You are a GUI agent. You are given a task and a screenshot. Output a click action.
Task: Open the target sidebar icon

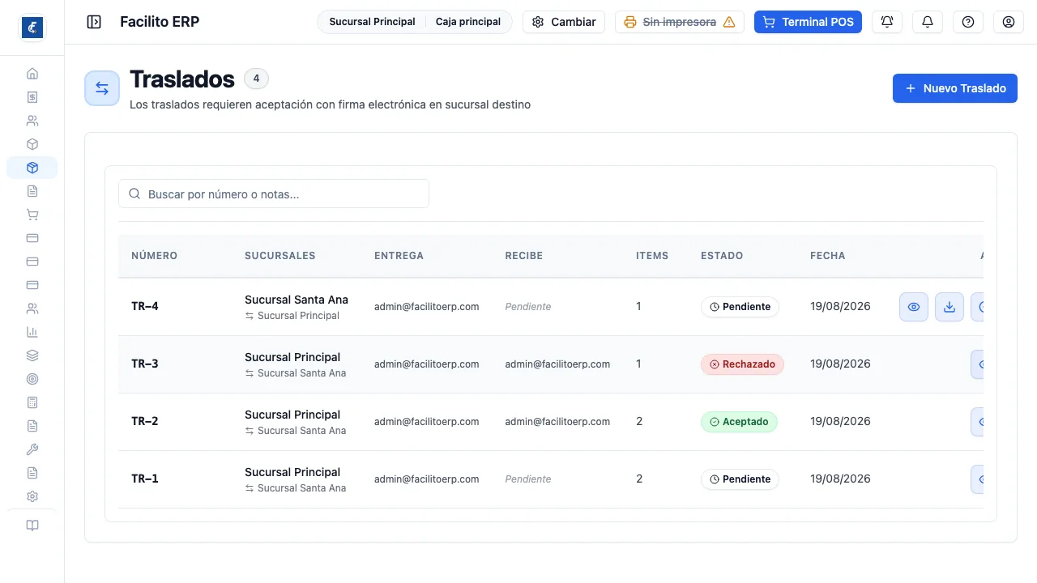click(32, 379)
